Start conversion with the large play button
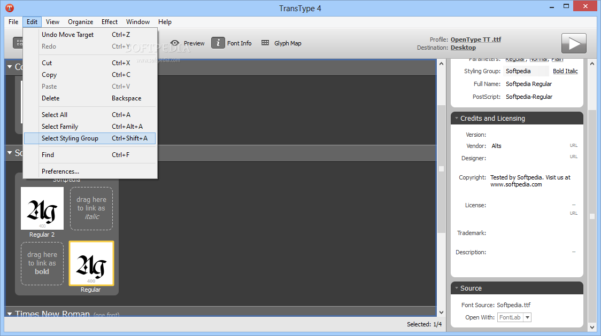The width and height of the screenshot is (601, 336). [574, 43]
